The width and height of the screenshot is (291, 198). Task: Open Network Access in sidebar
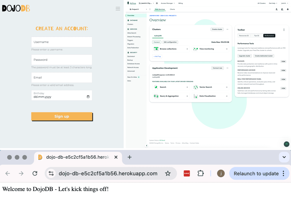(133, 67)
